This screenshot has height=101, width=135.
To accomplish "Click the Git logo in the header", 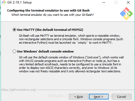I will click(126, 14).
